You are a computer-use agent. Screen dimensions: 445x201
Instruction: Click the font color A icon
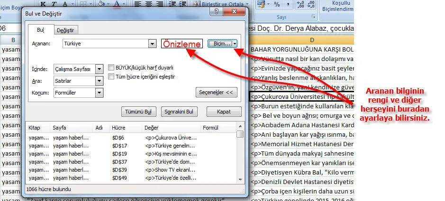pos(117,4)
